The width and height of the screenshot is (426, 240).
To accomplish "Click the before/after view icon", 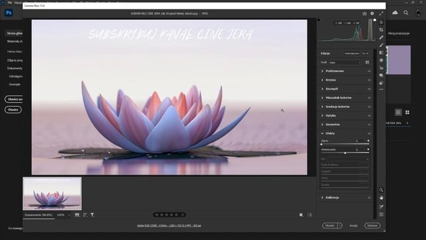I will (x=301, y=215).
